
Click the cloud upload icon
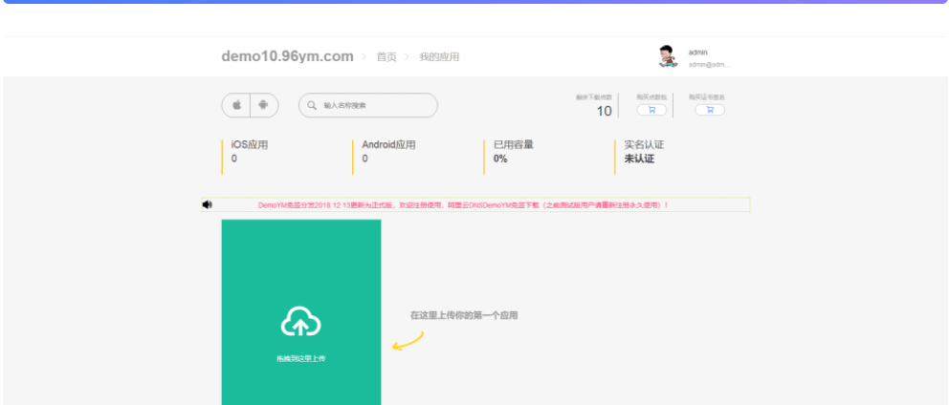click(300, 322)
